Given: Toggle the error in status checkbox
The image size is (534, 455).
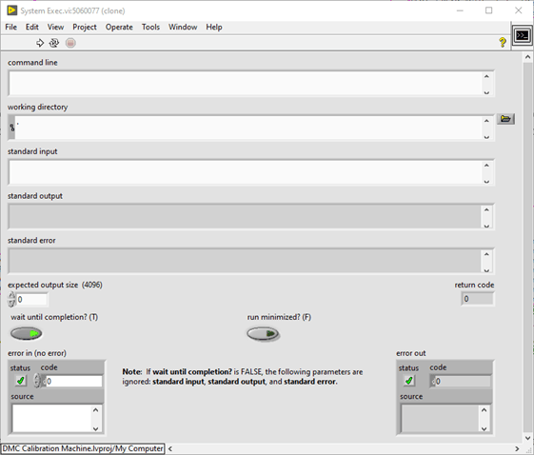Looking at the screenshot, I should point(21,381).
